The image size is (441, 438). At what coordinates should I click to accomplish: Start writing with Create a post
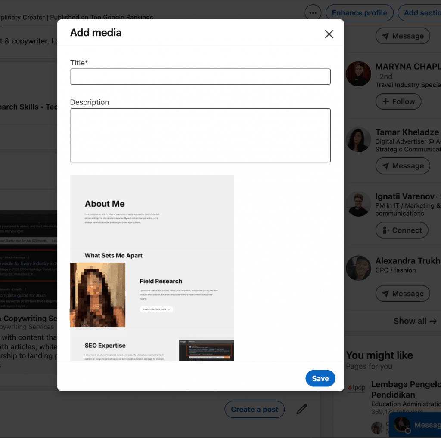(255, 409)
